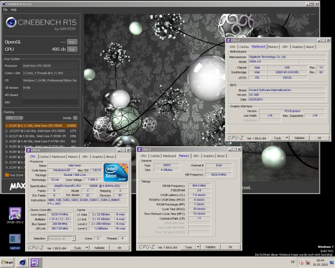Click Tools button in processor CPU-Z window
Image resolution: width=335 pixels, height=268 pixels.
78,248
